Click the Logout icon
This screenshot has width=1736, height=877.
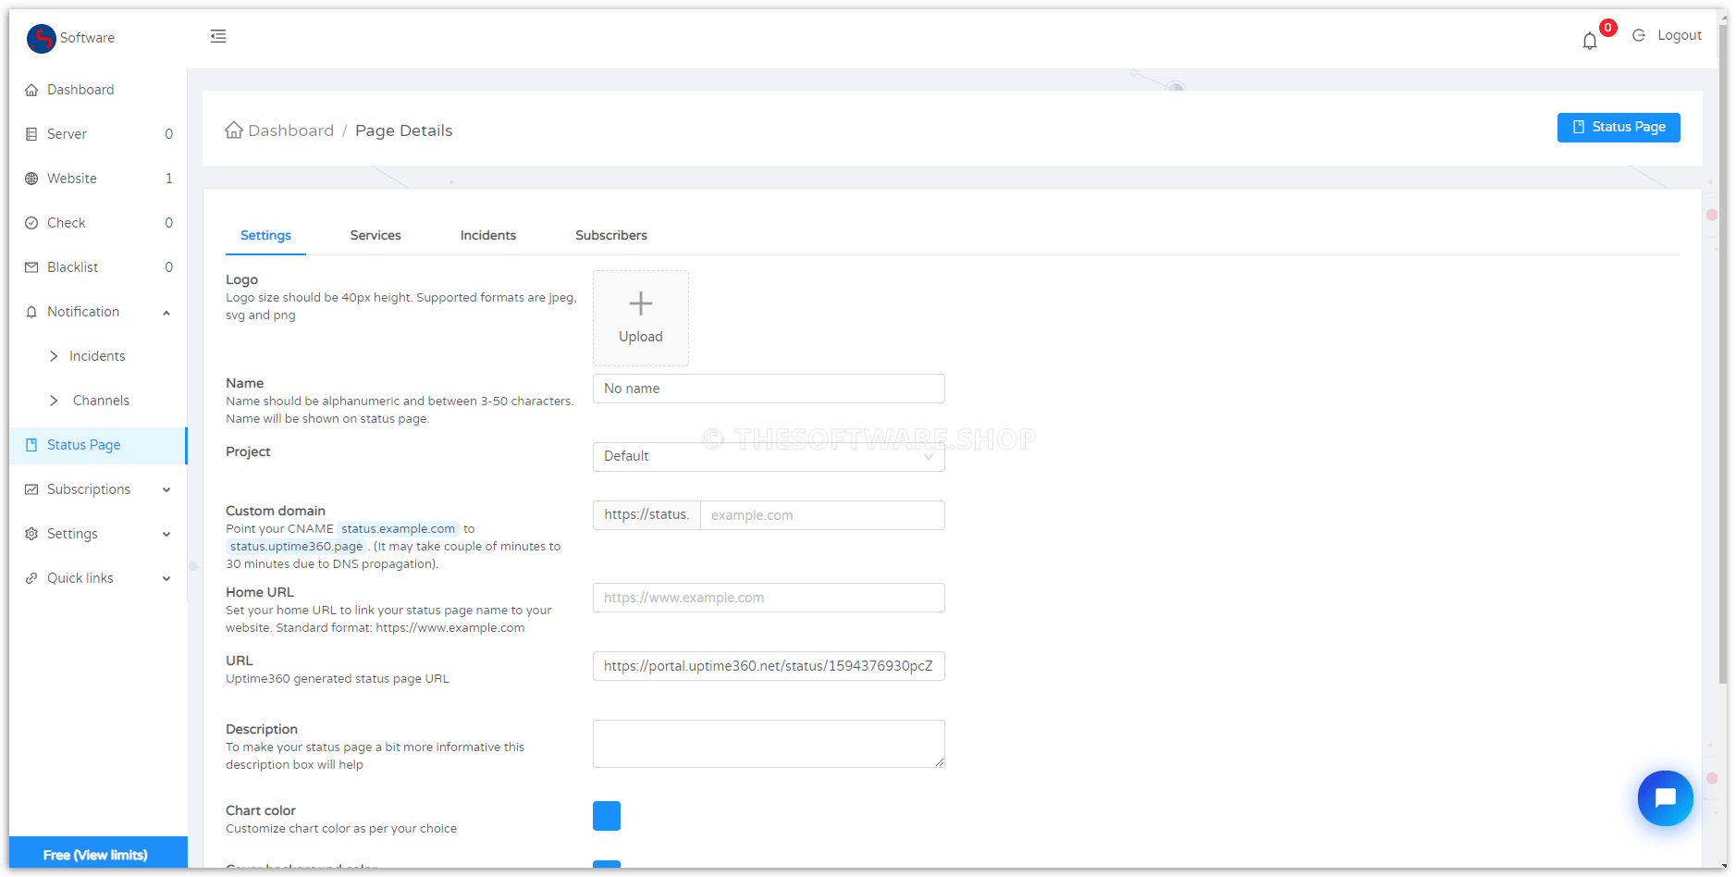[1639, 35]
